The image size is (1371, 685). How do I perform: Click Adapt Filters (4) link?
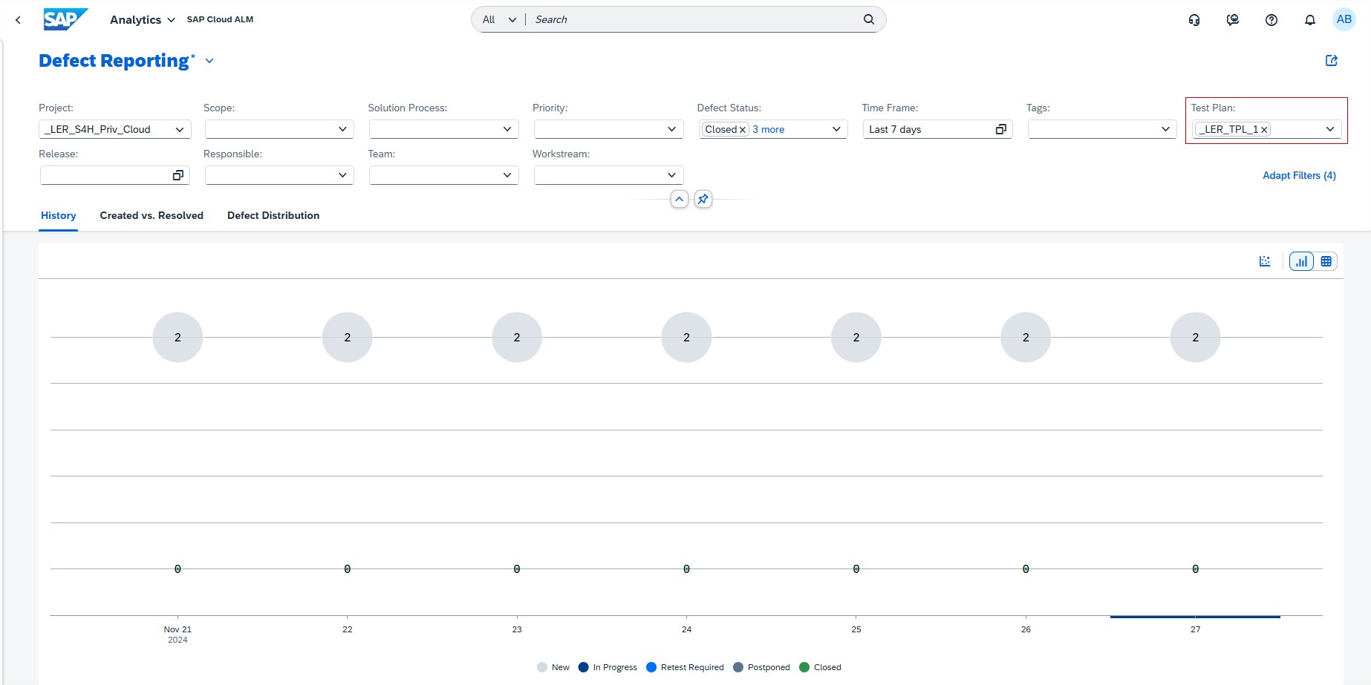(1299, 175)
